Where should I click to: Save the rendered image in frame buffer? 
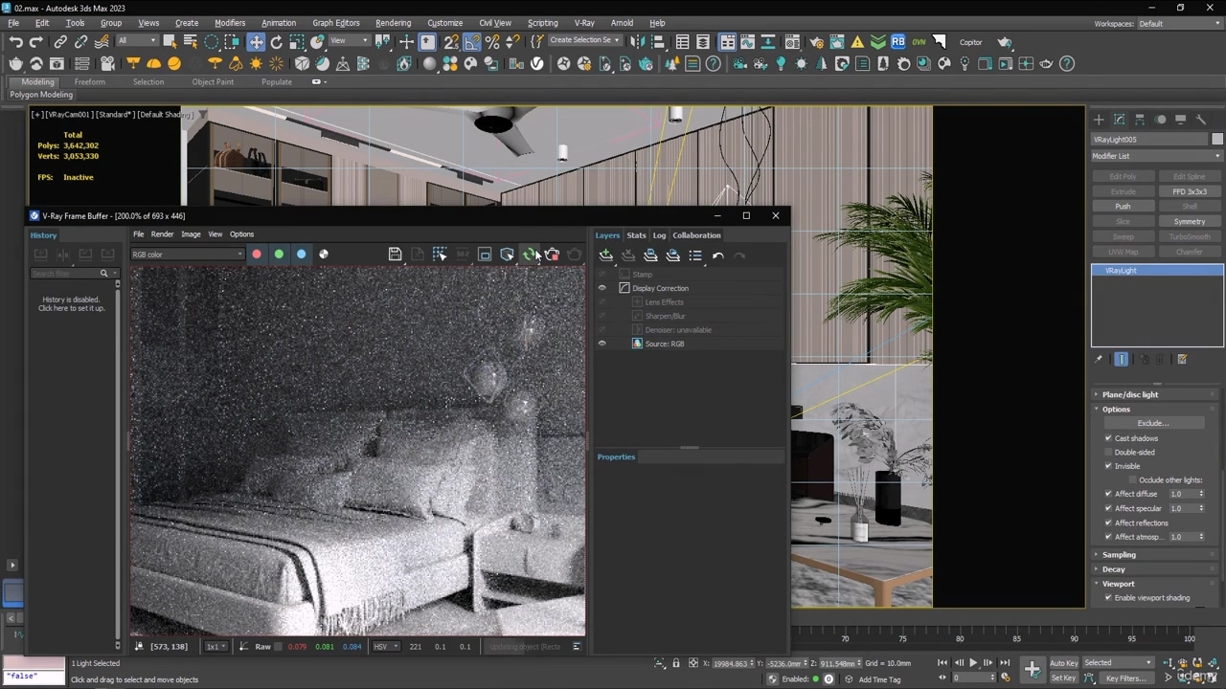tap(395, 255)
